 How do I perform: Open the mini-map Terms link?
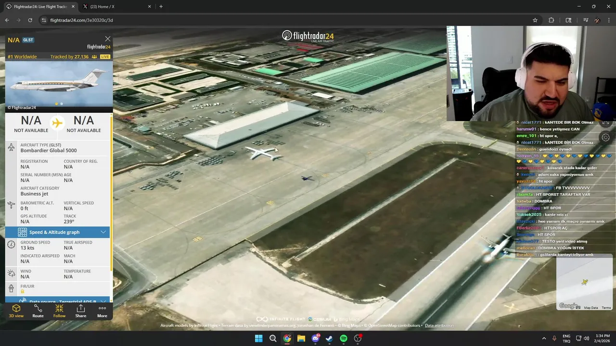click(x=606, y=308)
